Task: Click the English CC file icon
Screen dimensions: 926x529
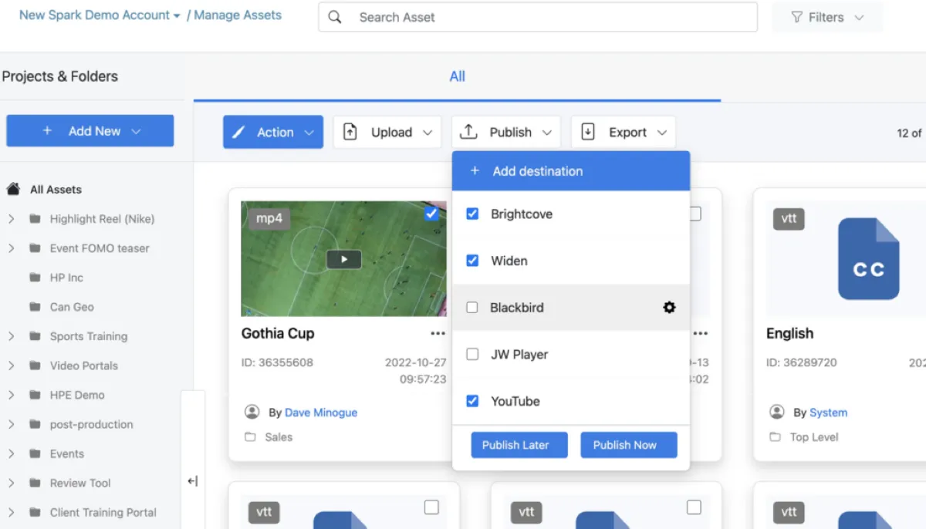Action: (x=868, y=259)
